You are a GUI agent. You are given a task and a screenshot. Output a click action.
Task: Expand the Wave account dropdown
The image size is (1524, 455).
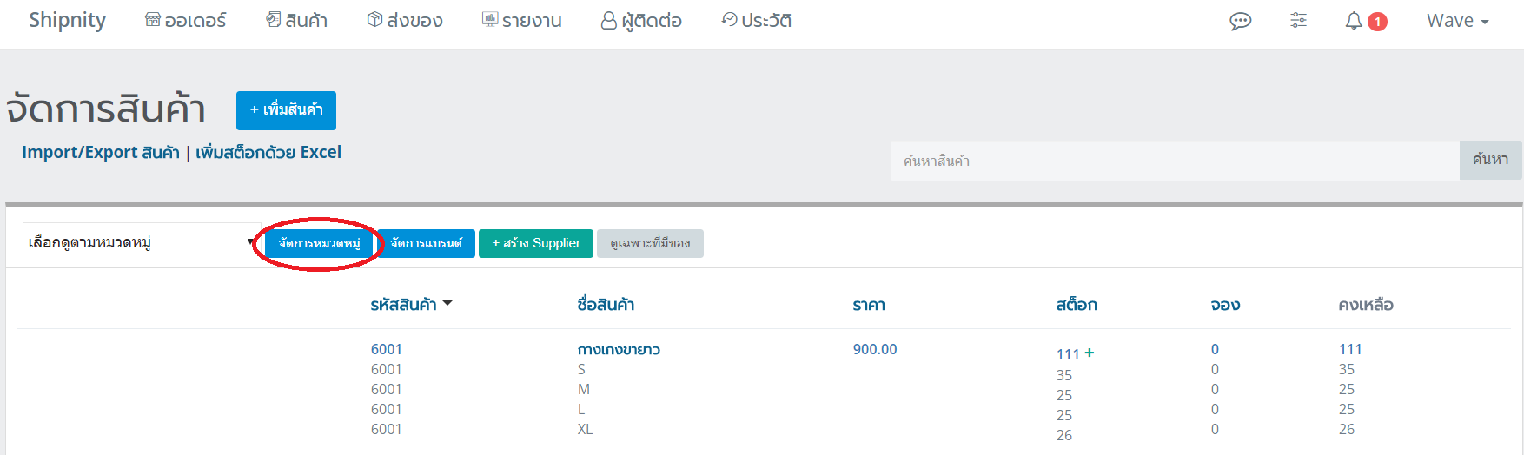click(1458, 21)
